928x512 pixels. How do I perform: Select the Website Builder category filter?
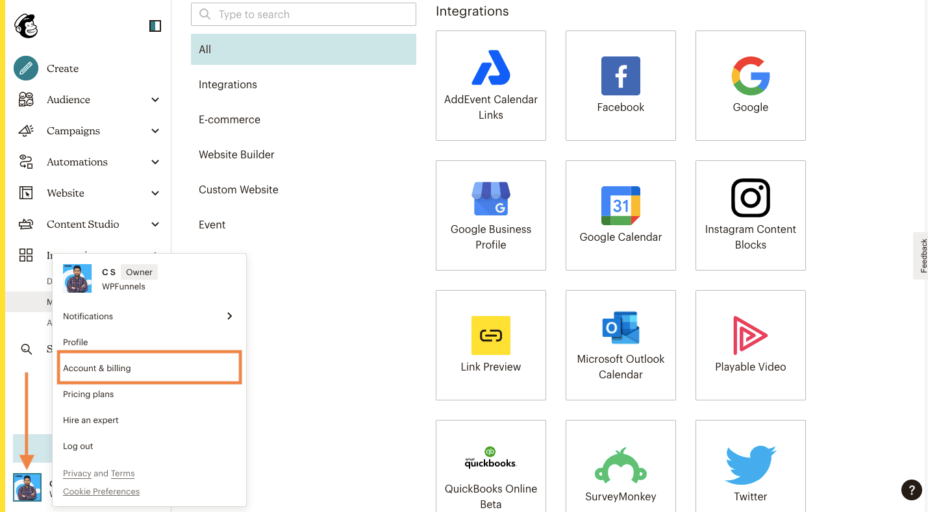(303, 154)
